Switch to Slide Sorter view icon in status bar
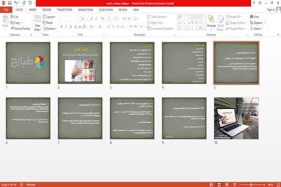This screenshot has width=281, height=187. [x=219, y=185]
